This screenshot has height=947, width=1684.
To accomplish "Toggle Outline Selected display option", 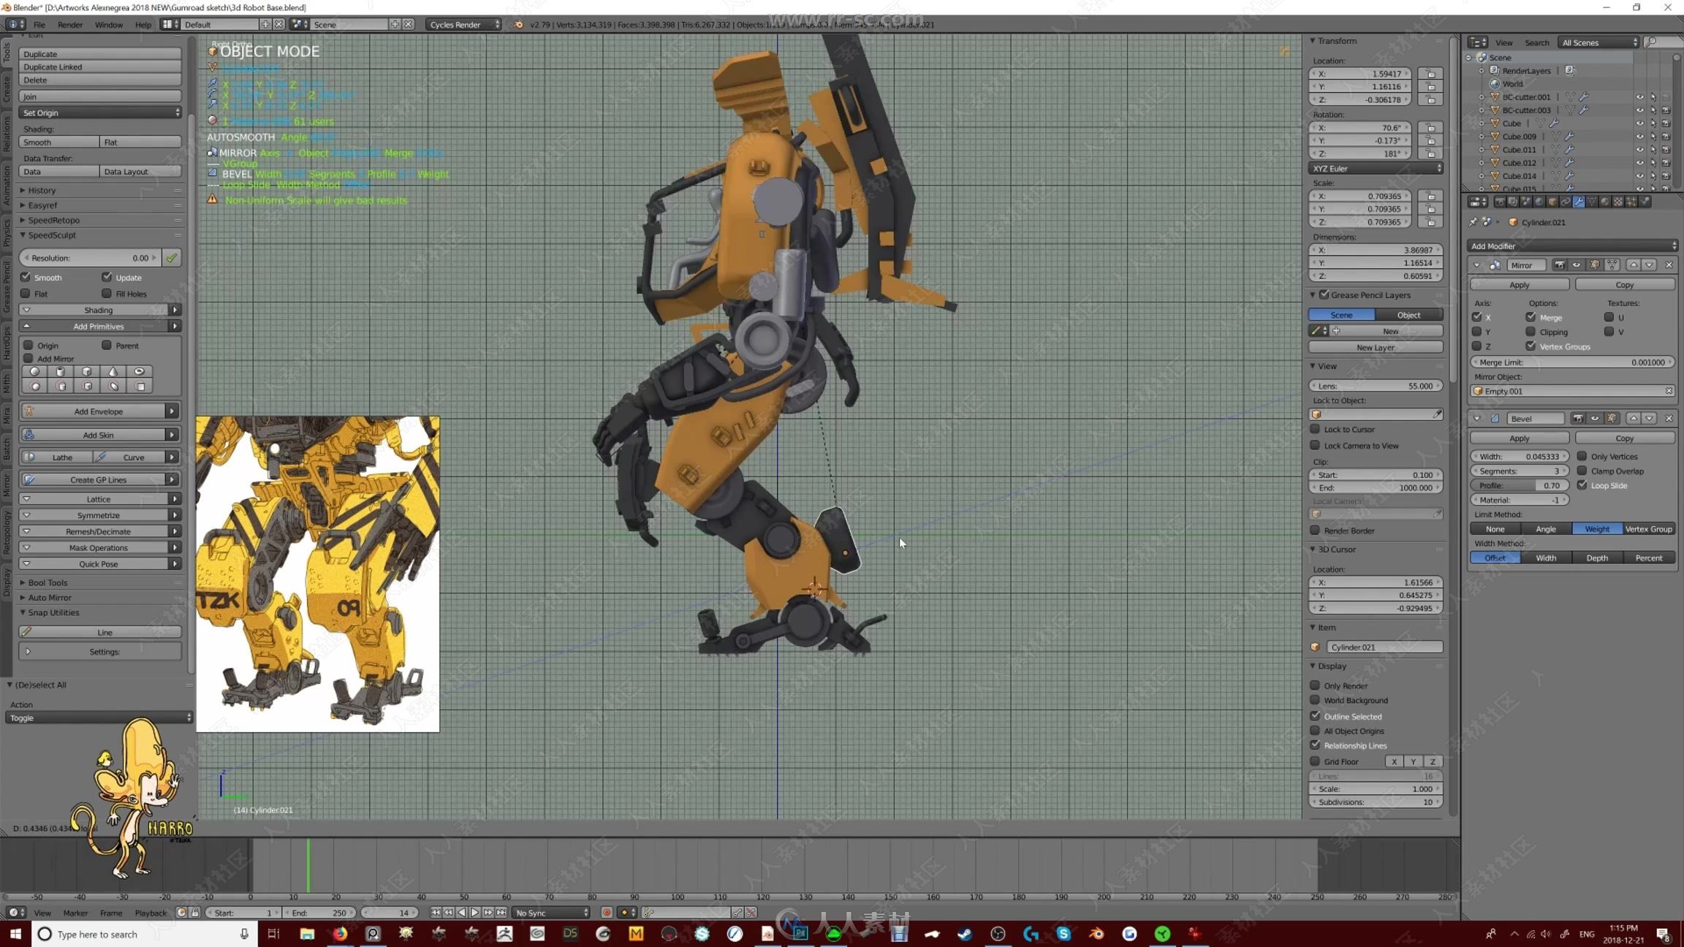I will tap(1316, 716).
